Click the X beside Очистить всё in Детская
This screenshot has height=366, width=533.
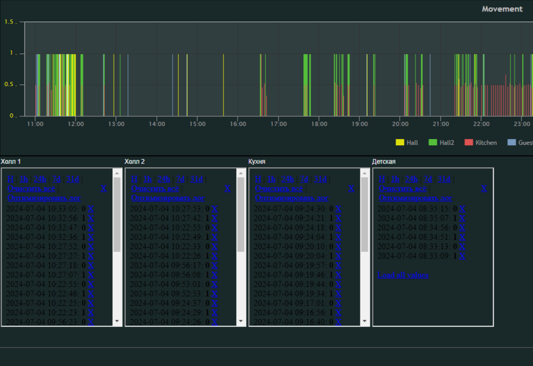click(x=484, y=188)
